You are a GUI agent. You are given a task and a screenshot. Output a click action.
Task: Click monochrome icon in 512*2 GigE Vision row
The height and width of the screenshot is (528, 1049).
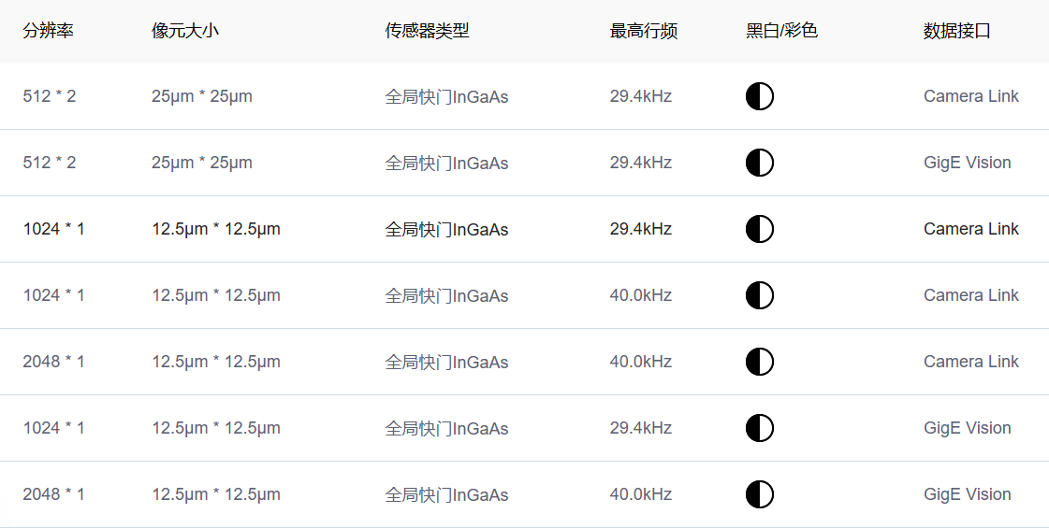(x=759, y=163)
